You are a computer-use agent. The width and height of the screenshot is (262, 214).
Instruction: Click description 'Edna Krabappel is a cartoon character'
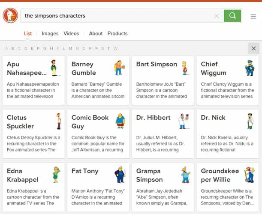click(x=33, y=197)
